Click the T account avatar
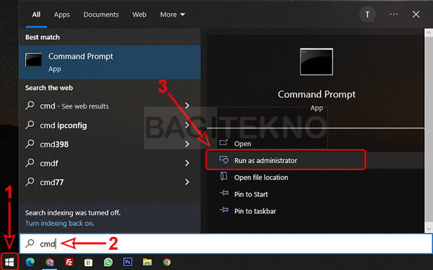This screenshot has width=433, height=270. coord(367,14)
